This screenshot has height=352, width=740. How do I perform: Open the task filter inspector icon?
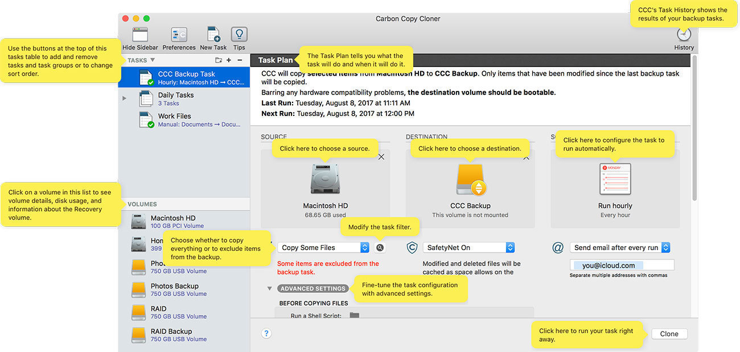click(380, 248)
